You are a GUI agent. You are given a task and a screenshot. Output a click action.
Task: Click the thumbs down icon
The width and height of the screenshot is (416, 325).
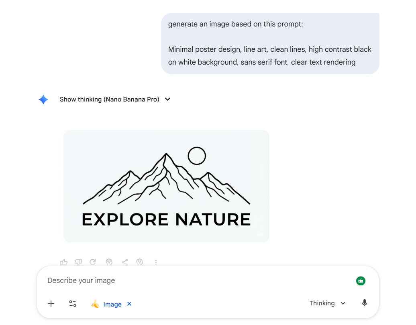click(78, 262)
